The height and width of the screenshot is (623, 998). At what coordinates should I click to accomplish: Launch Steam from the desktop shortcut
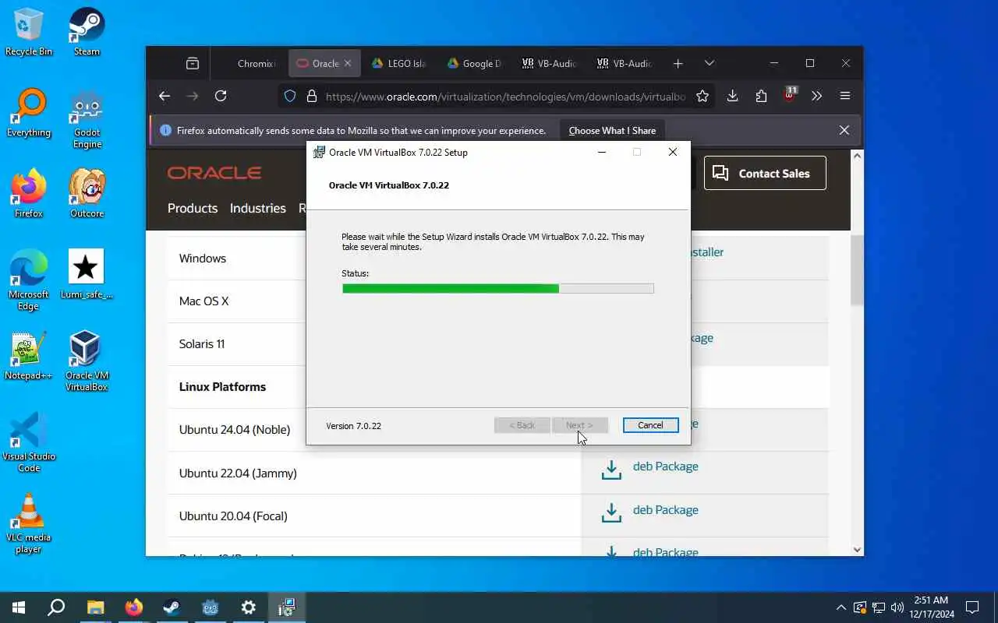(87, 32)
